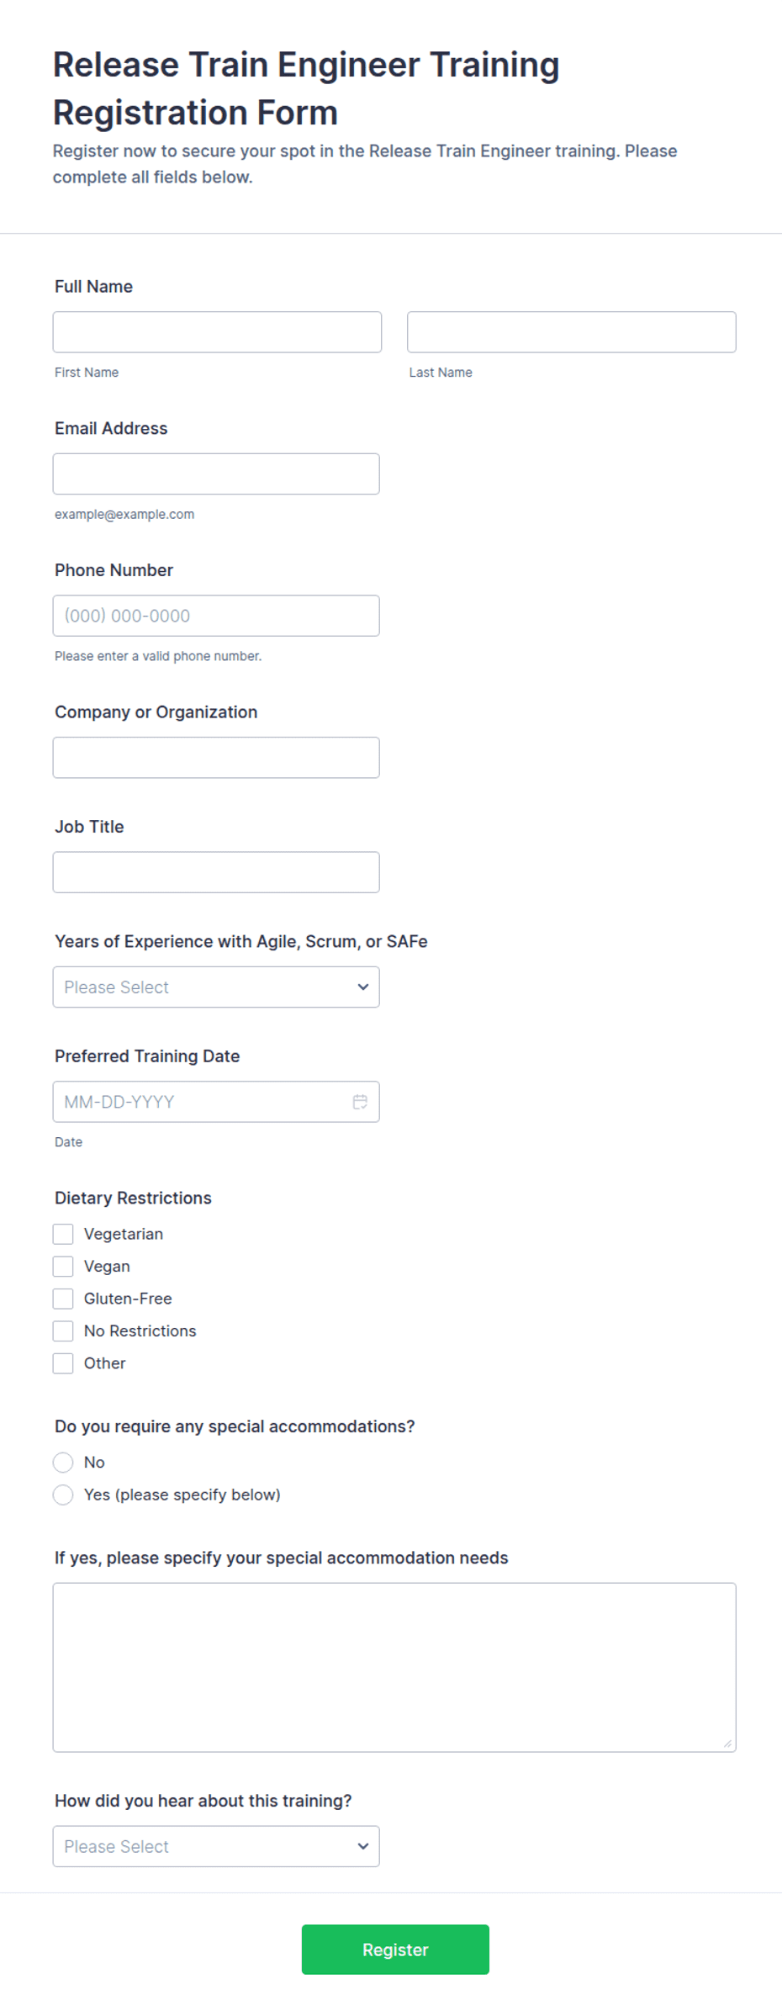This screenshot has height=2016, width=782.
Task: Submit with the Register button
Action: (x=395, y=1950)
